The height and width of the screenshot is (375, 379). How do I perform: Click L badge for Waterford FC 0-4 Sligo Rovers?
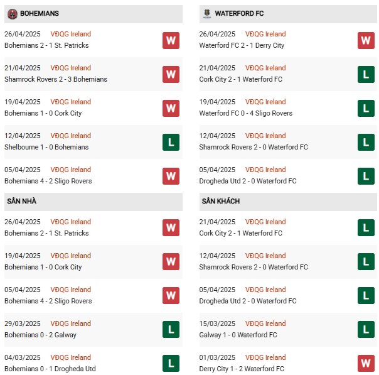click(366, 109)
